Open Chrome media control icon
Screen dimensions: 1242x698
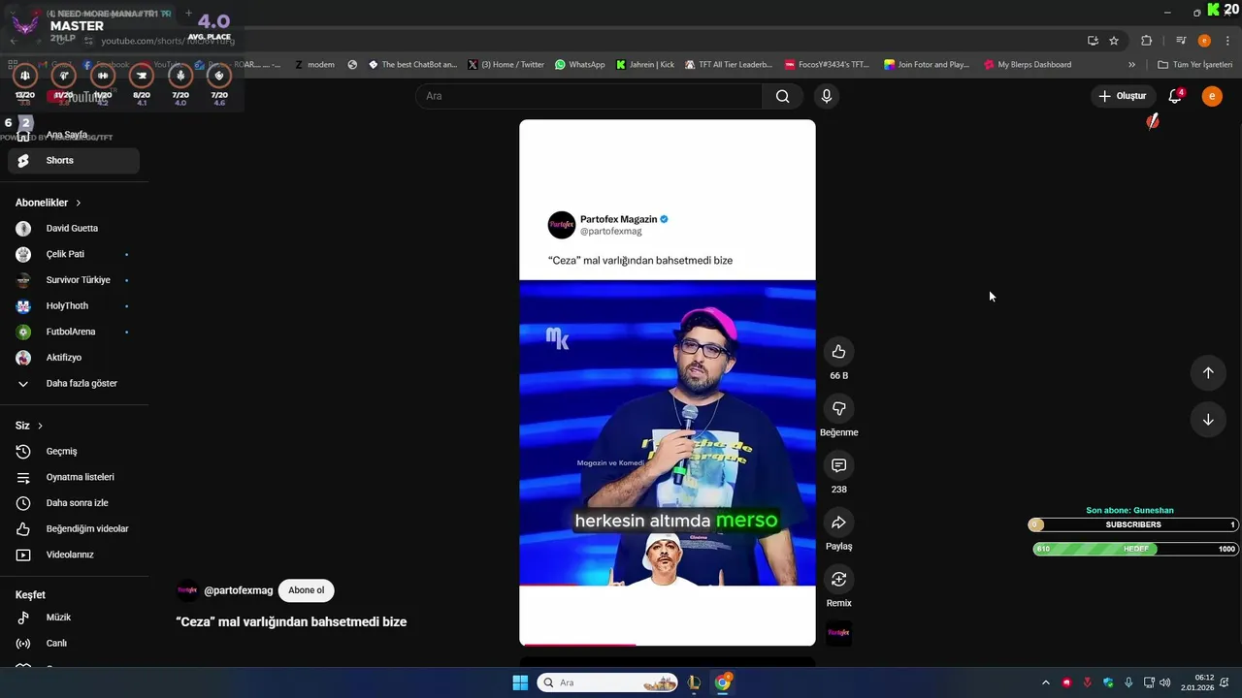coord(1181,41)
